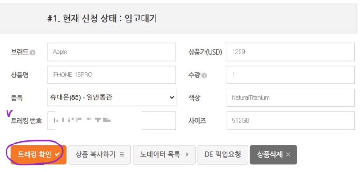Click the 트레킹 번호 tracking number field
Image resolution: width=361 pixels, height=172 pixels.
112,121
